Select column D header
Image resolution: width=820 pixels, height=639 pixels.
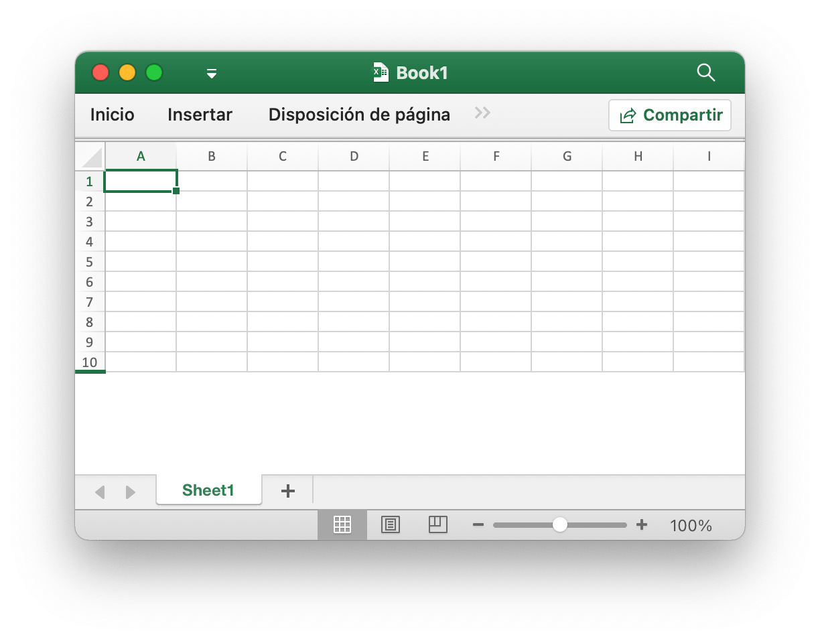(x=354, y=155)
